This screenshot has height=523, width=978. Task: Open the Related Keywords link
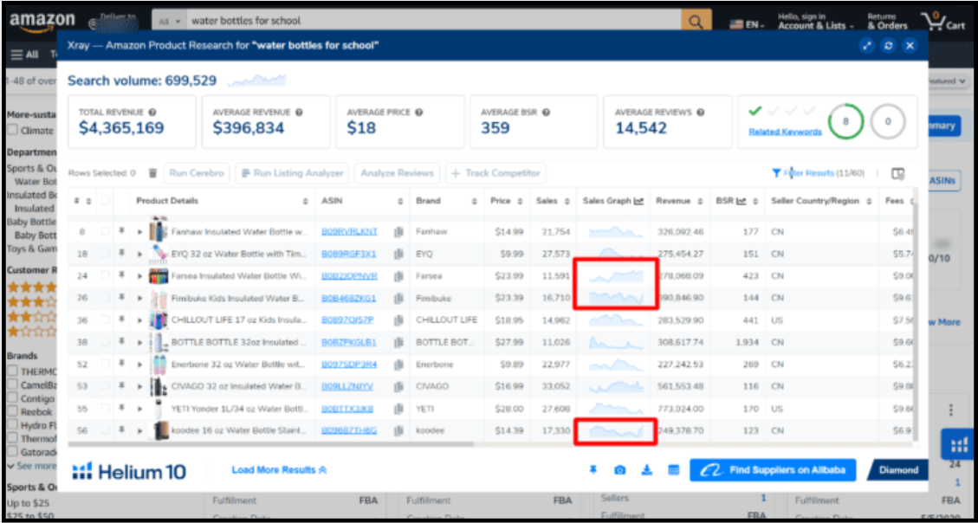click(x=785, y=132)
